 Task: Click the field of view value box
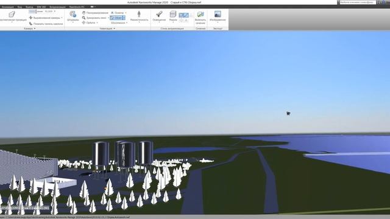click(49, 12)
